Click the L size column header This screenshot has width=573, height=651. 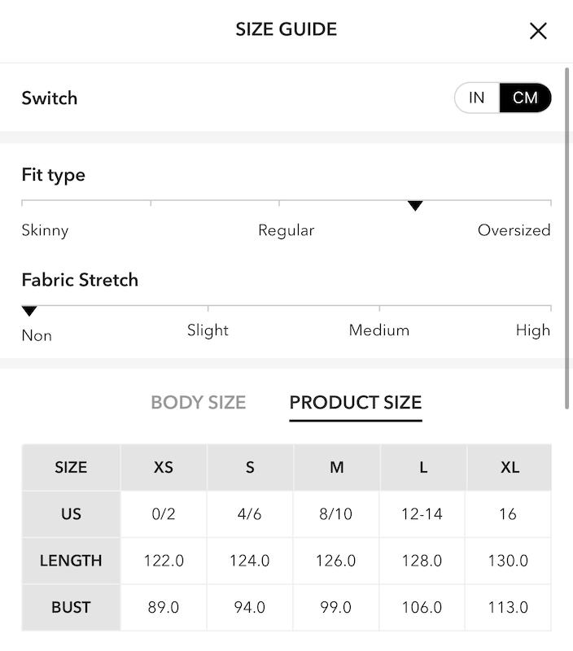423,467
